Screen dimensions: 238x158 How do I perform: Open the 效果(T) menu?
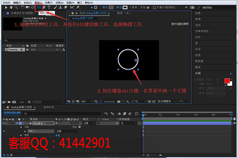click(x=49, y=3)
